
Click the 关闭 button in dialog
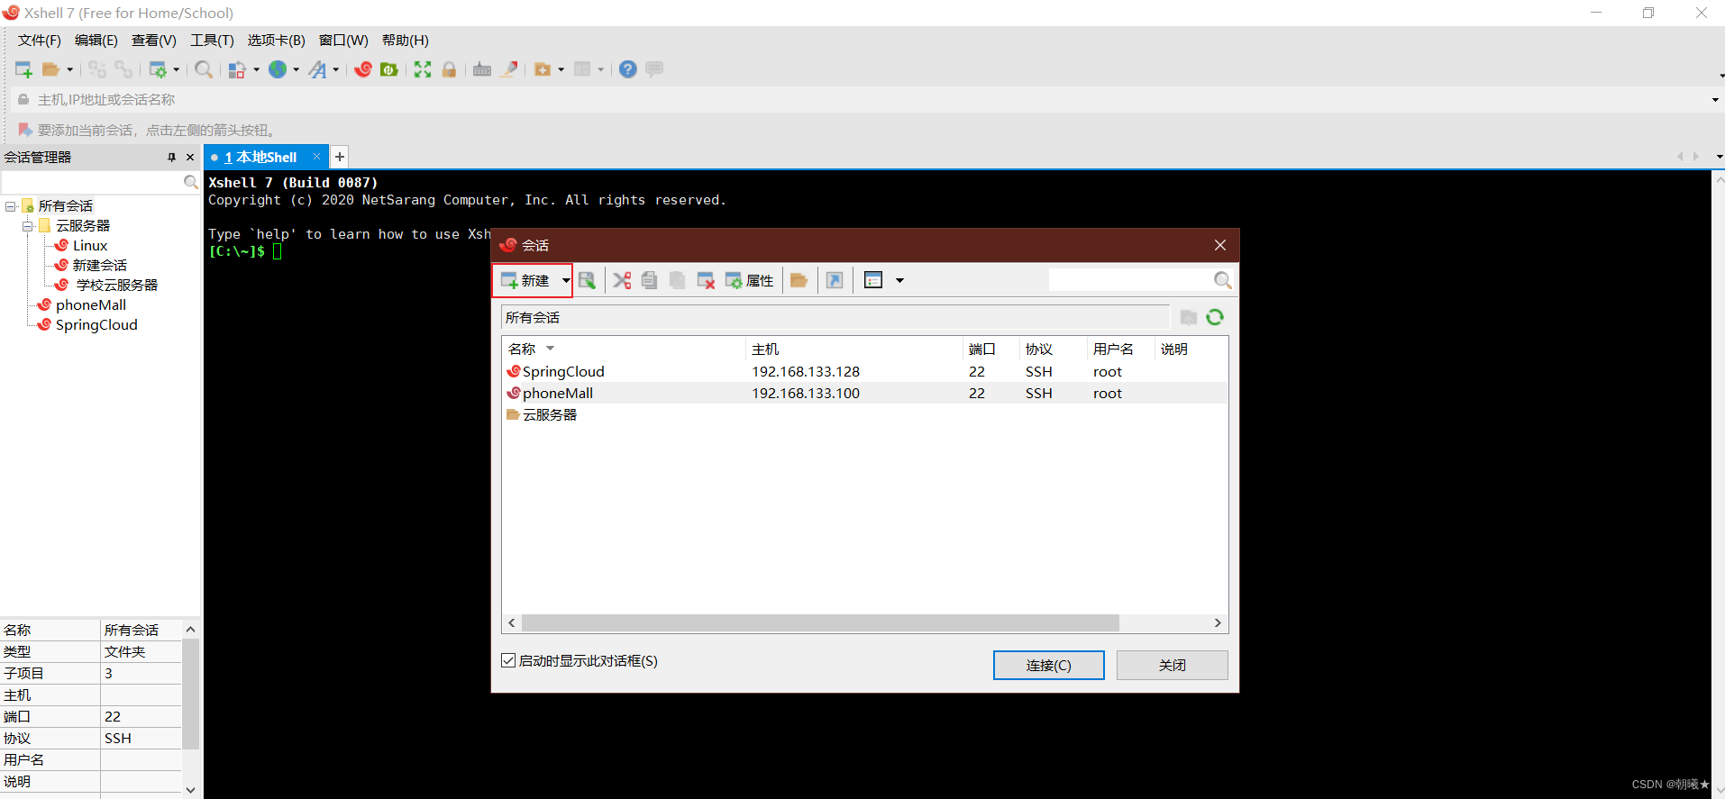click(x=1173, y=665)
